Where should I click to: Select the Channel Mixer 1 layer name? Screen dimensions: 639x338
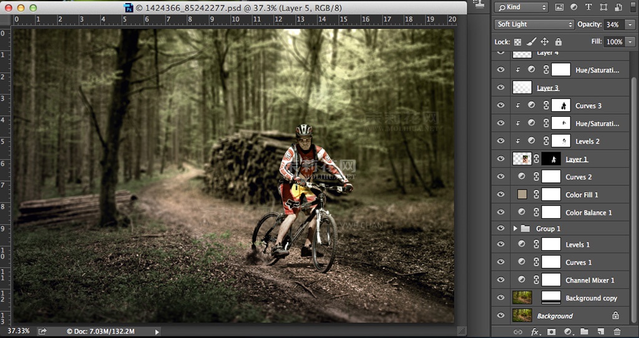point(590,280)
